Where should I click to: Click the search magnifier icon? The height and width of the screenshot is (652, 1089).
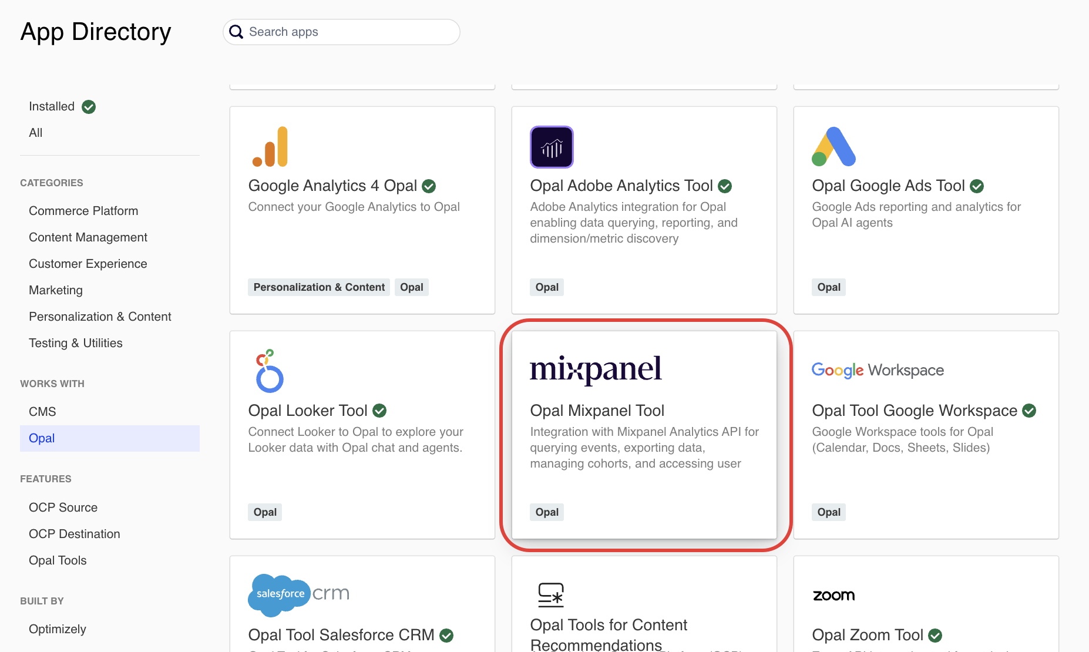[236, 32]
